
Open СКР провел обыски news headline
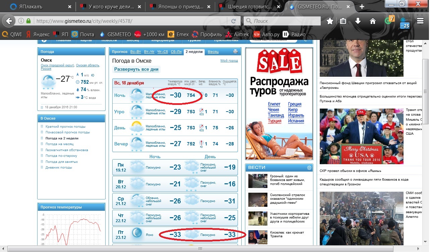point(350,171)
